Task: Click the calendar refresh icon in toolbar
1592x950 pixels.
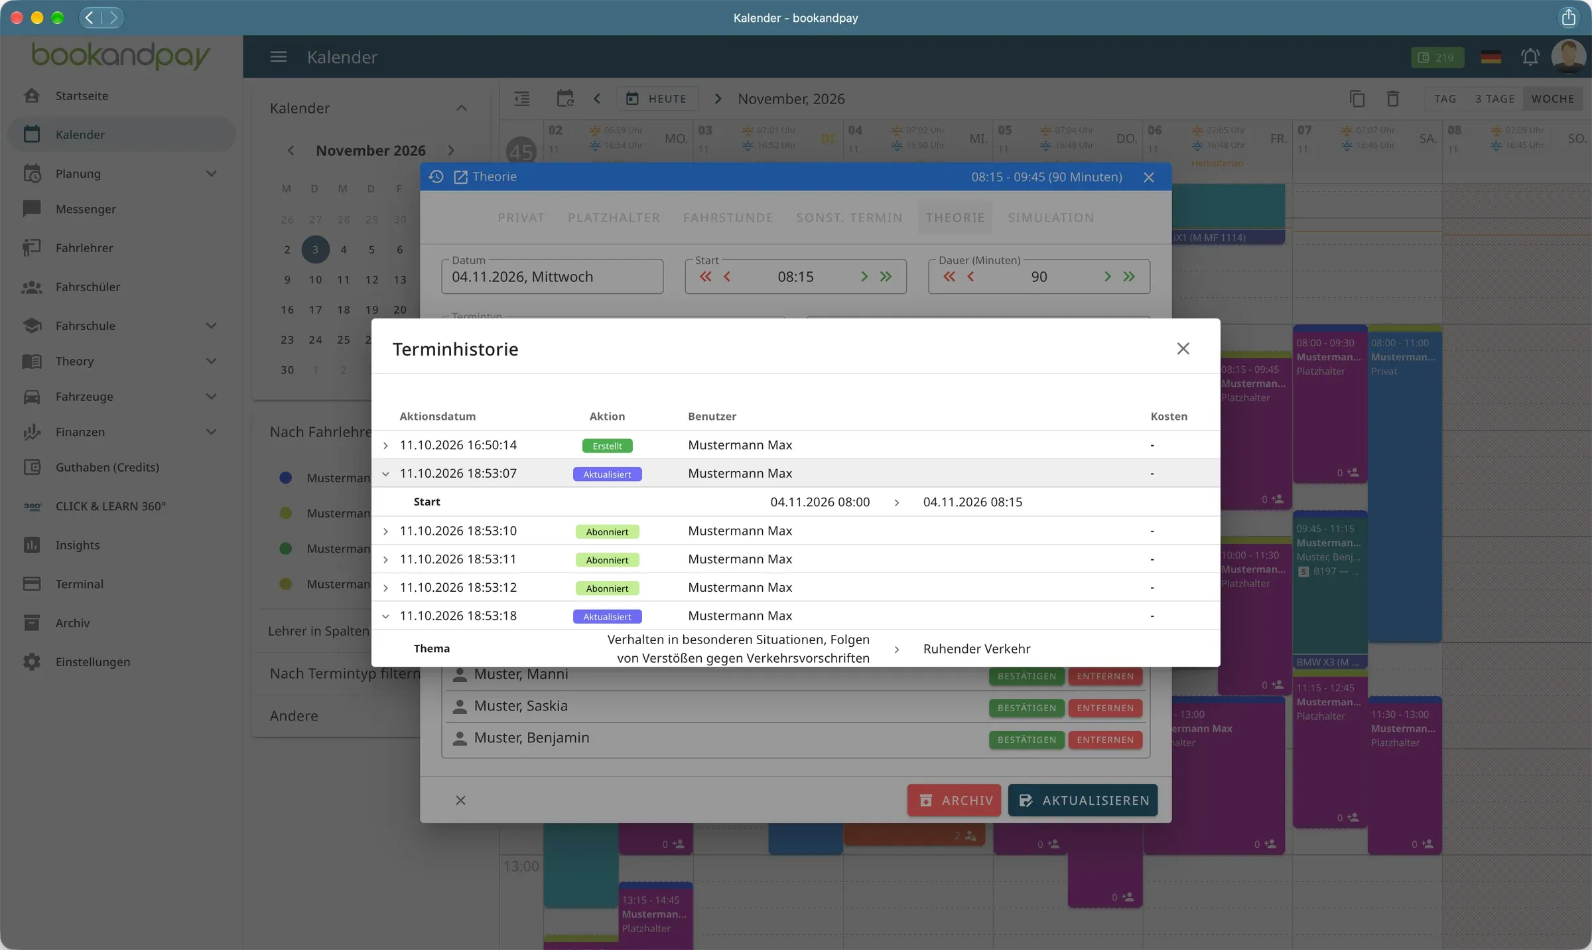Action: point(565,99)
